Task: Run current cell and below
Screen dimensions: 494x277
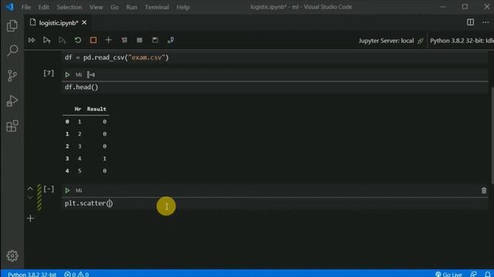Action: coord(62,40)
